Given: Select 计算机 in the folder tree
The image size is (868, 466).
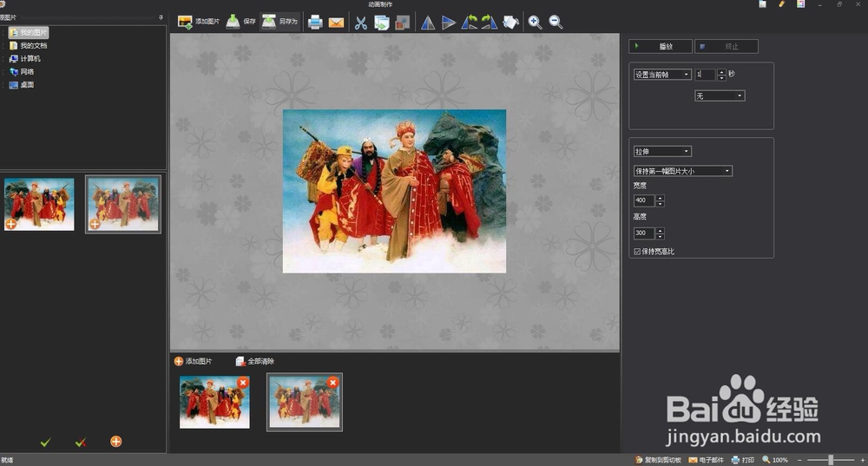Looking at the screenshot, I should pyautogui.click(x=25, y=59).
